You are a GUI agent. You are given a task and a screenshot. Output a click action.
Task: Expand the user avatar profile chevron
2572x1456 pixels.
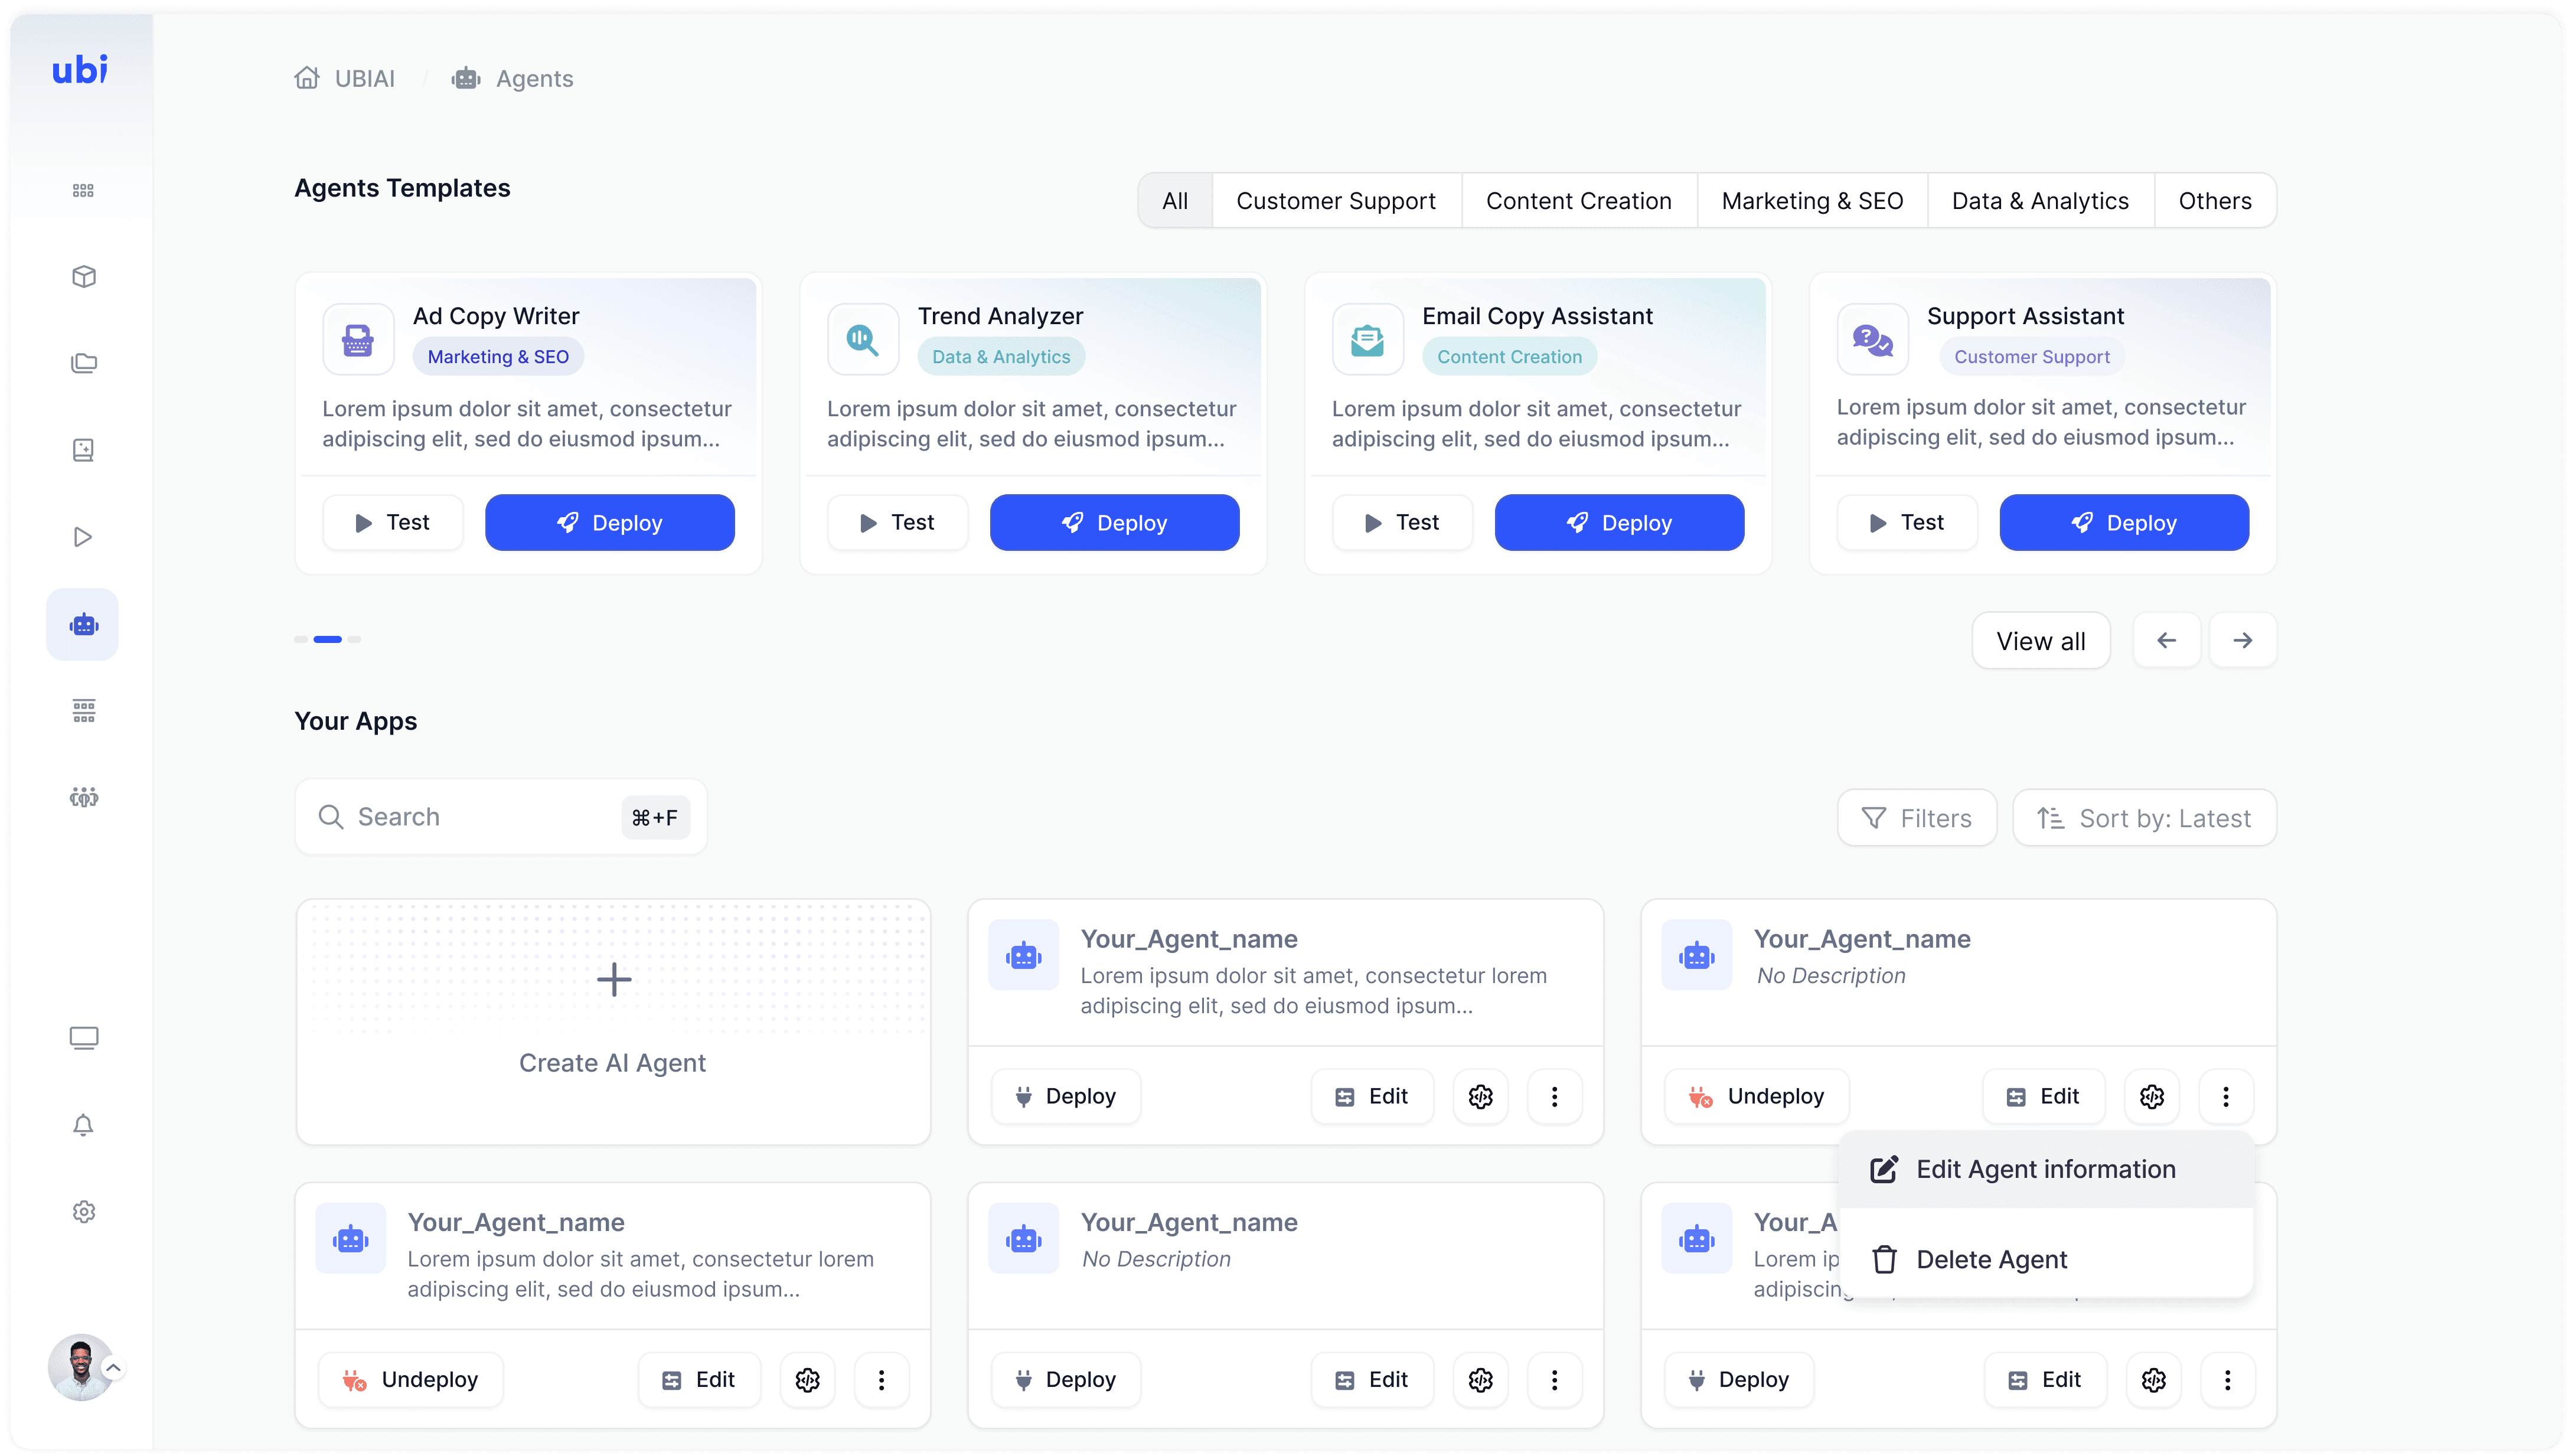pyautogui.click(x=114, y=1368)
